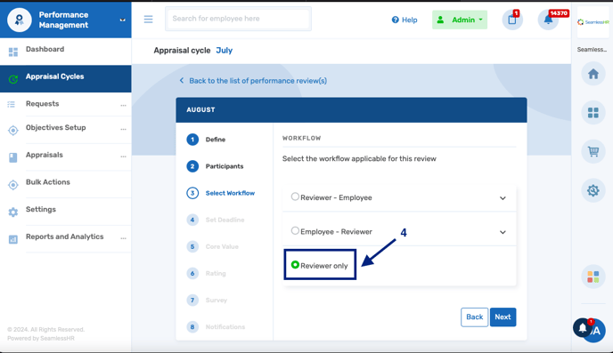Toggle the hamburger menu icon

(x=148, y=19)
